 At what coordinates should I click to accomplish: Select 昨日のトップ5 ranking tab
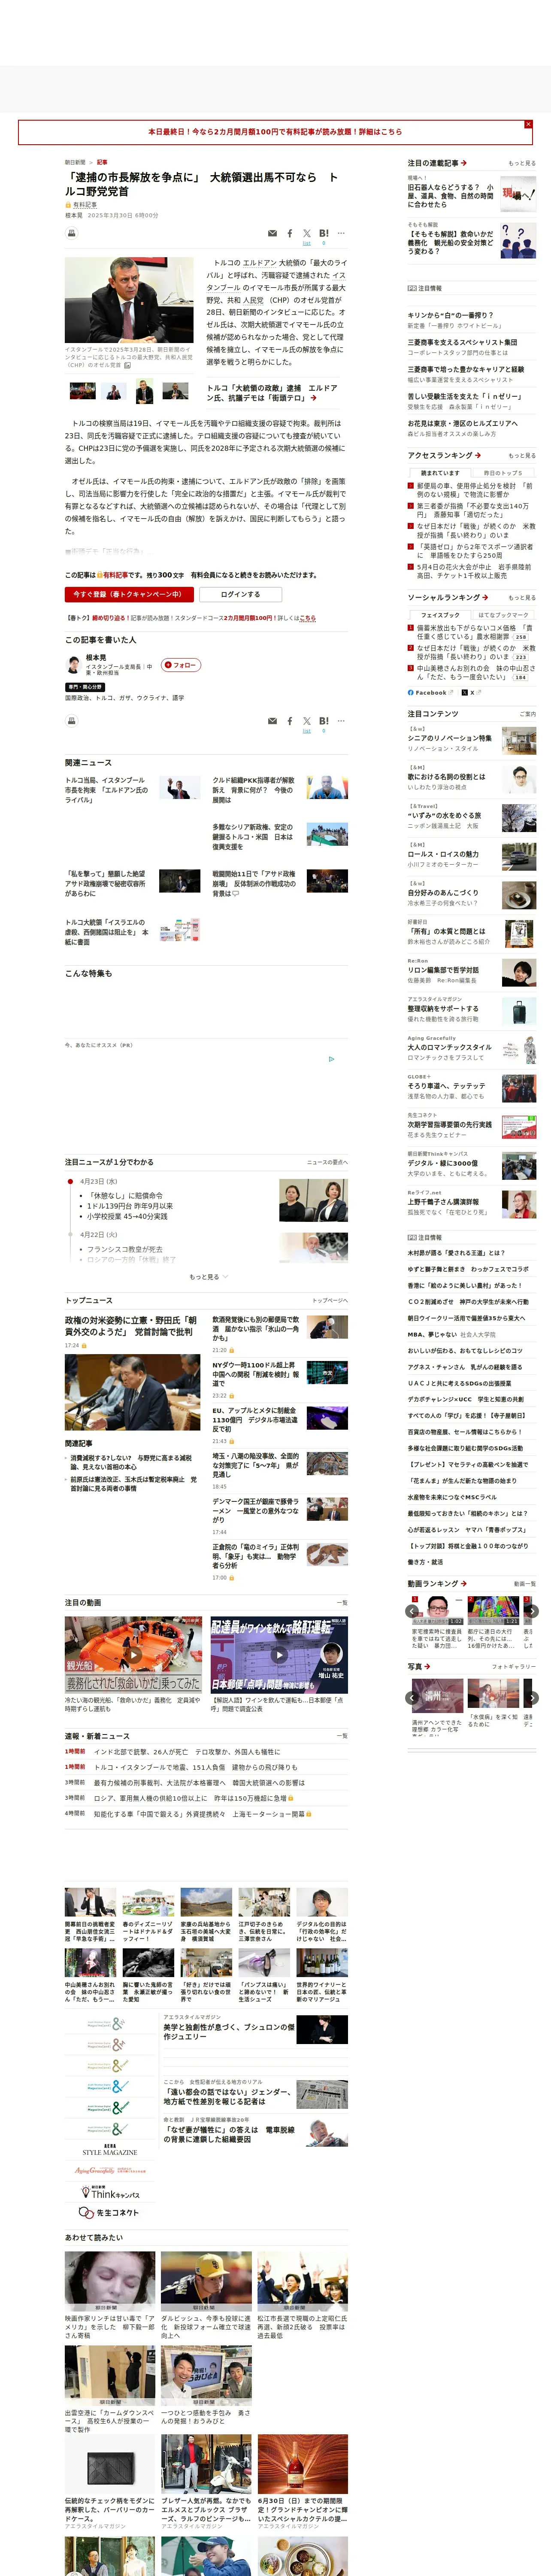503,473
